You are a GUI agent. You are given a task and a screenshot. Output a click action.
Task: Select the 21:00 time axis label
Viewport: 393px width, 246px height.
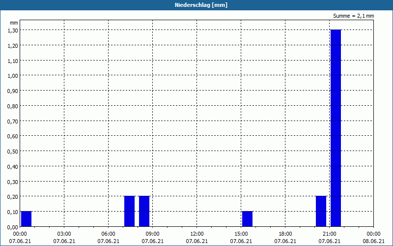329,234
